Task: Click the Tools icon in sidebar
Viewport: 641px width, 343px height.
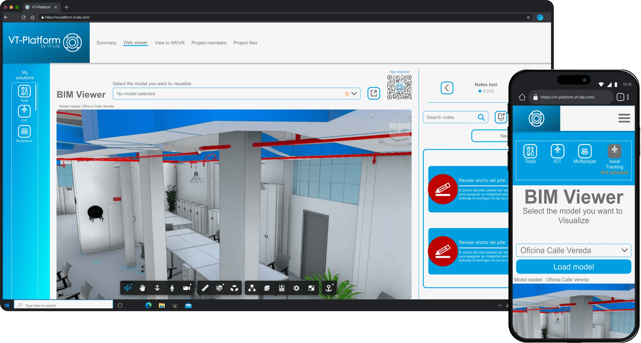Action: 24,91
